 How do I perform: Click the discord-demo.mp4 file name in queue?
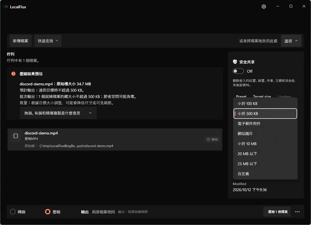point(41,133)
